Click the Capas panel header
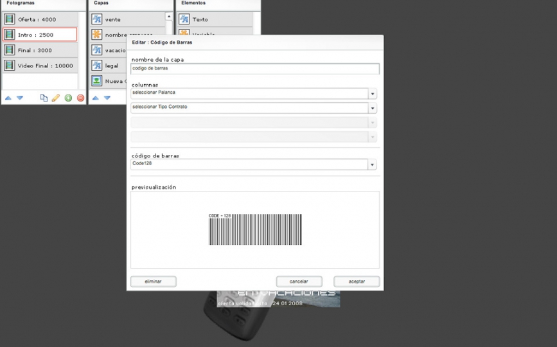The height and width of the screenshot is (347, 557). click(130, 4)
